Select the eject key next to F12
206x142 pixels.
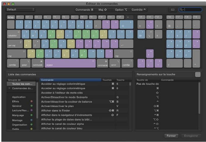(129, 17)
